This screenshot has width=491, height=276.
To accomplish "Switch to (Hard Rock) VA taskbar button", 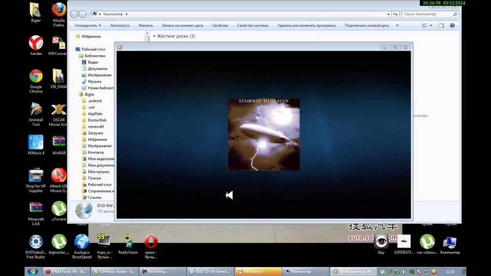I will pyautogui.click(x=66, y=271).
